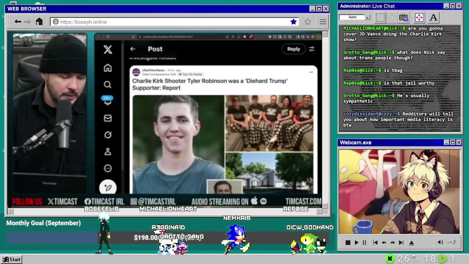Click the Sonic sprite labeled NEMKRIS
Viewport: 469px width, 264px height.
coord(236,239)
